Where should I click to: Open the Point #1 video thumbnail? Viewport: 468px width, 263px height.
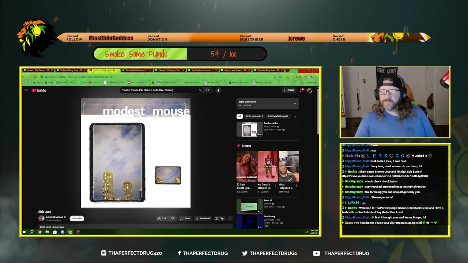click(249, 206)
